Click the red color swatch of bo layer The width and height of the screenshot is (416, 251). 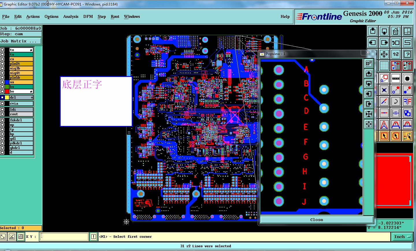(7, 91)
